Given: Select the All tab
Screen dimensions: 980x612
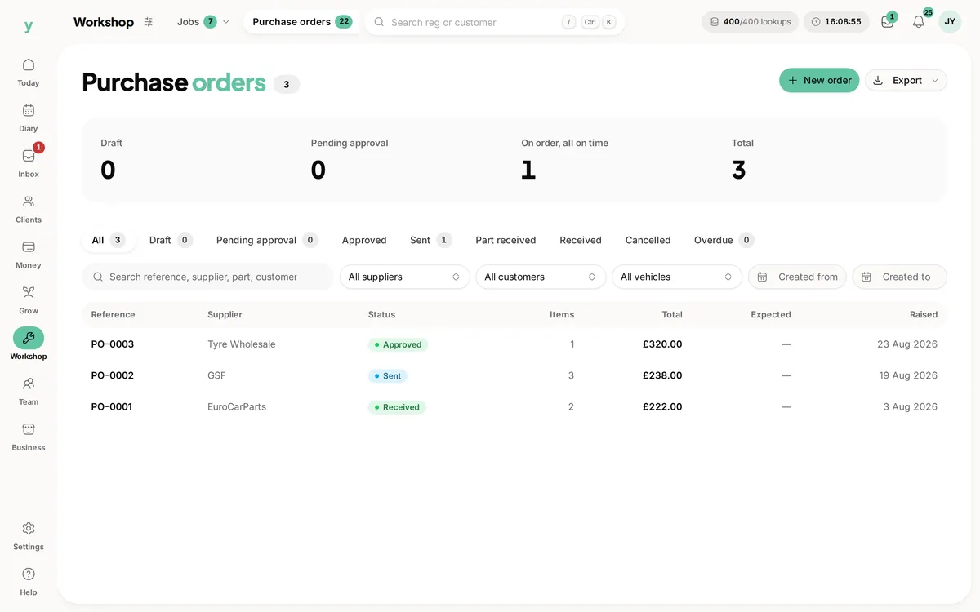Looking at the screenshot, I should click(x=109, y=240).
